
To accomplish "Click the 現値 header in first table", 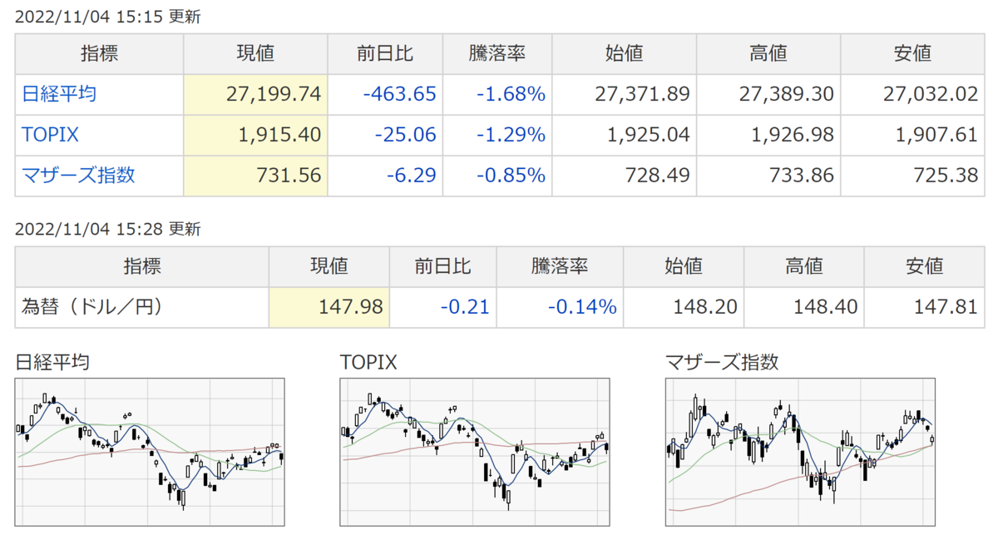I will 255,53.
